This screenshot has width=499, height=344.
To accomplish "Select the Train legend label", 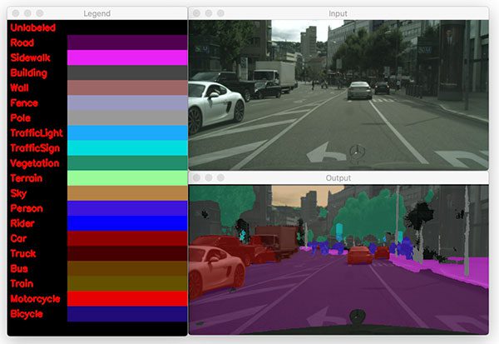I will click(22, 284).
